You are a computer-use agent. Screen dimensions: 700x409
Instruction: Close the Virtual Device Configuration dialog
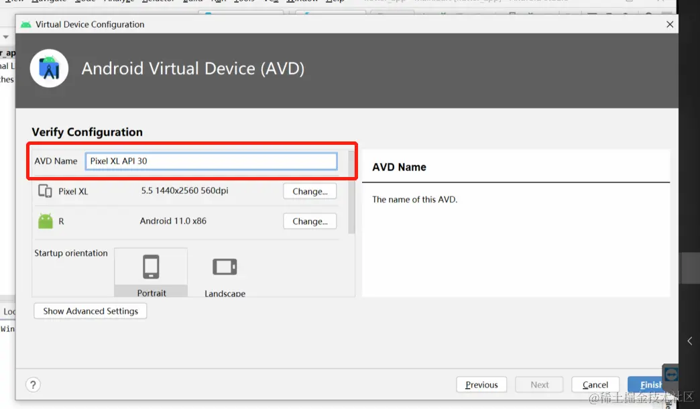[x=670, y=25]
